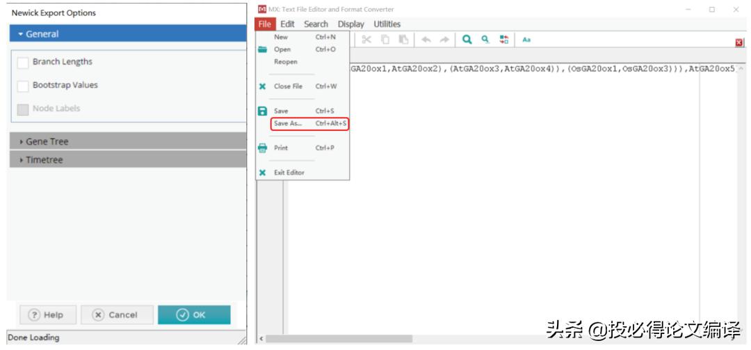The image size is (751, 350).
Task: Enable the Branch Lengths checkbox
Action: [x=23, y=62]
